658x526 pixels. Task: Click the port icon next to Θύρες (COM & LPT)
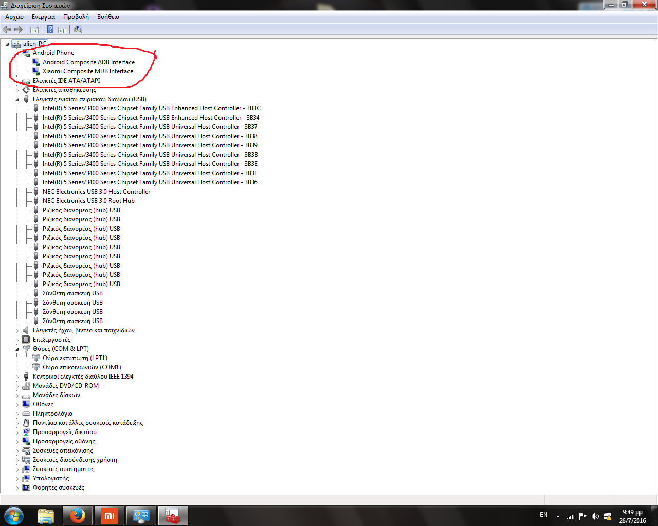[26, 349]
